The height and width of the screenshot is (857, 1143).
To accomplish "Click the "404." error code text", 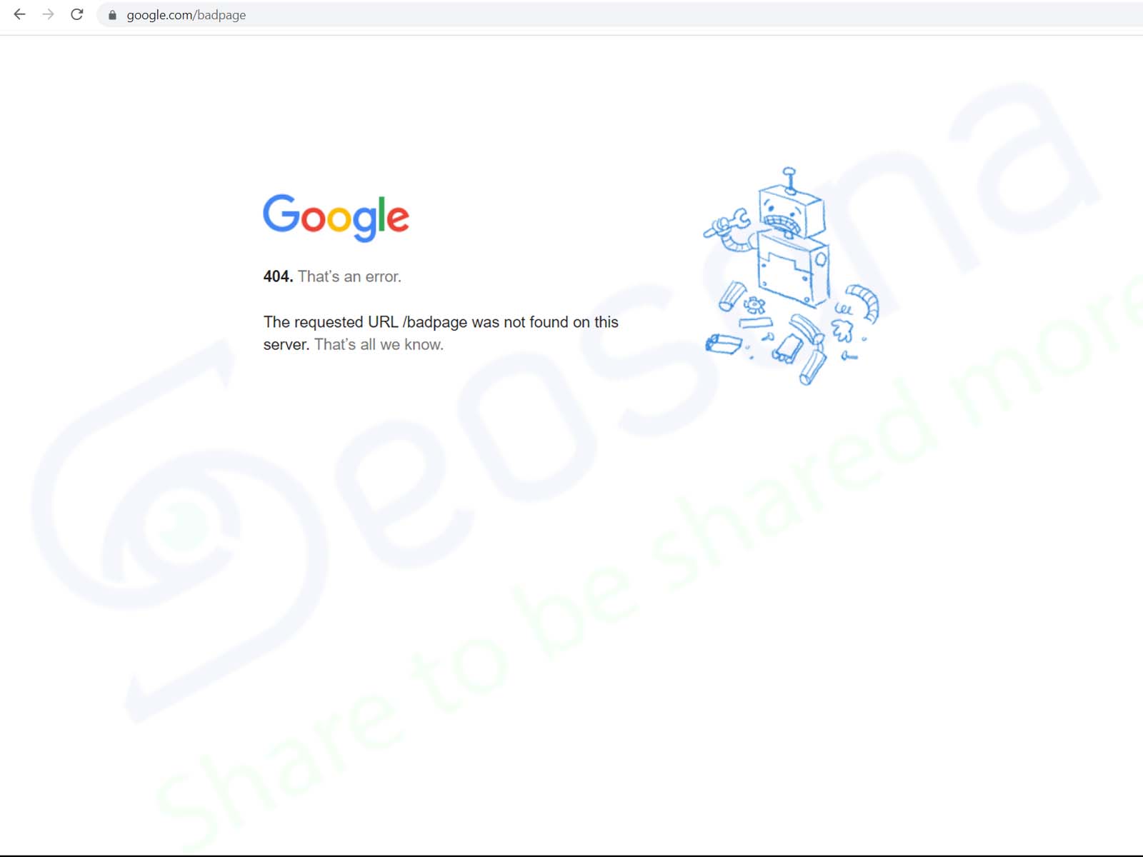I will pos(278,276).
